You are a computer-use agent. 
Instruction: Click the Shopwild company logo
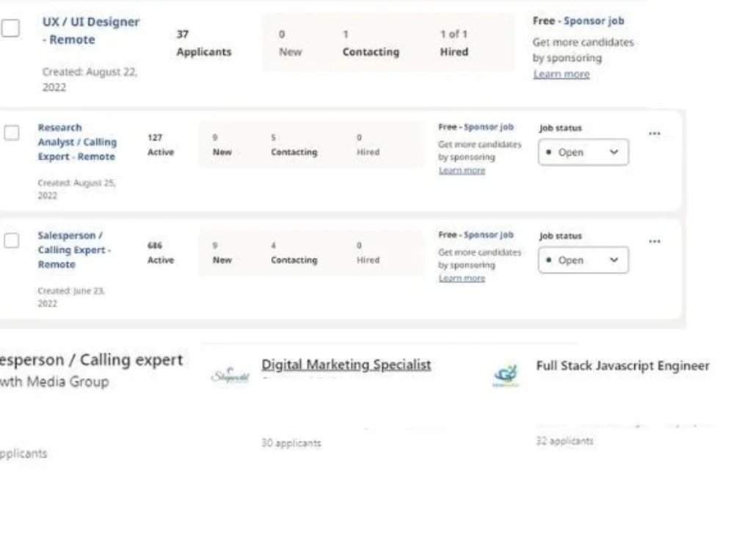pos(230,375)
